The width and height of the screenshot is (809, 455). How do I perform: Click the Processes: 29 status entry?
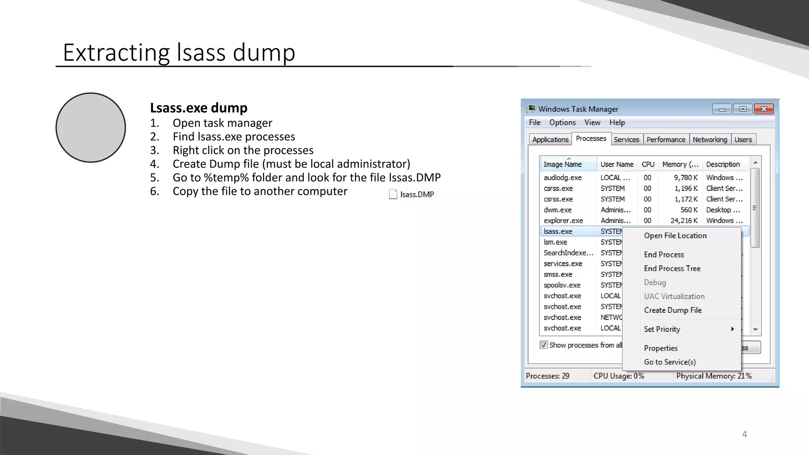(547, 376)
